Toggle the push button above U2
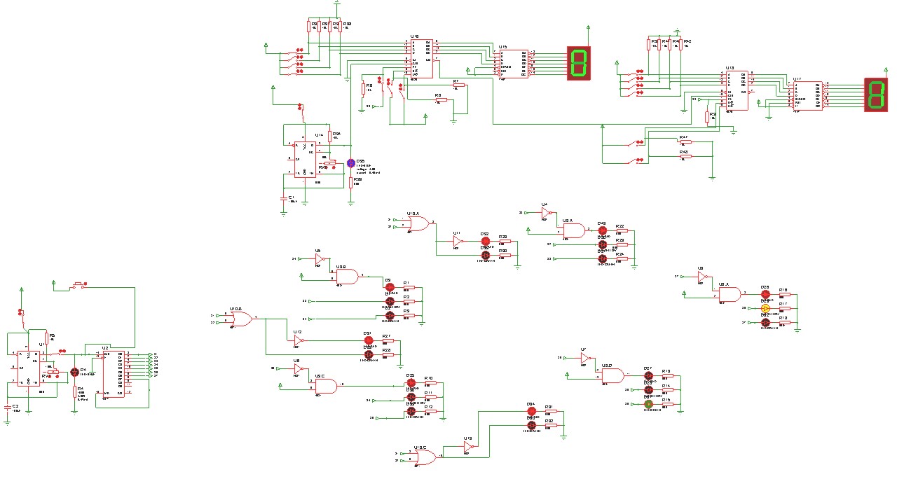This screenshot has height=486, width=897. (x=81, y=285)
